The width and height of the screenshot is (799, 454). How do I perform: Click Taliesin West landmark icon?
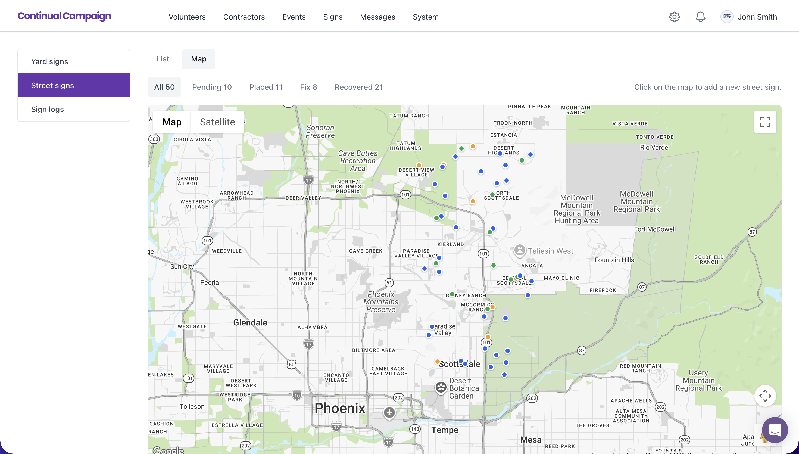click(x=519, y=250)
